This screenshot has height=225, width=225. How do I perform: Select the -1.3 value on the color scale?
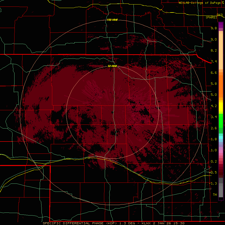tap(213, 183)
